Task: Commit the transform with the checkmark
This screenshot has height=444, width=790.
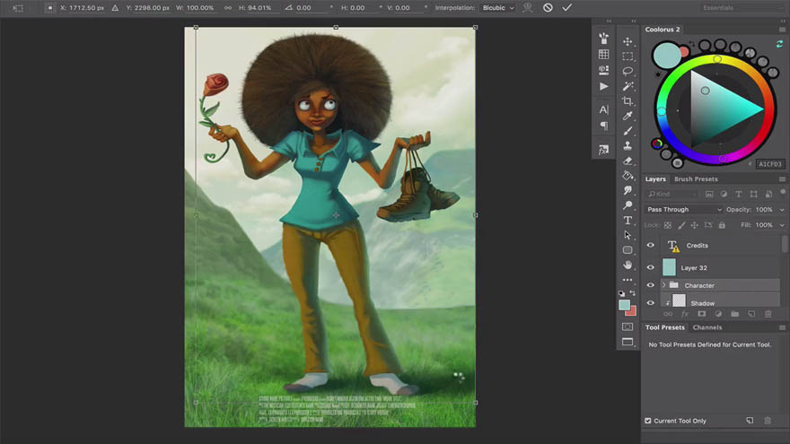Action: click(566, 7)
